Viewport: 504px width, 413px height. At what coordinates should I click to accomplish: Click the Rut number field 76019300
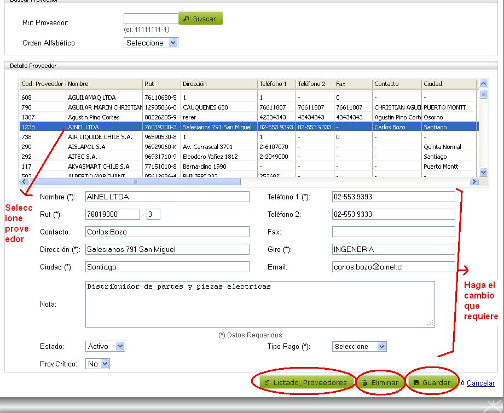click(x=113, y=214)
